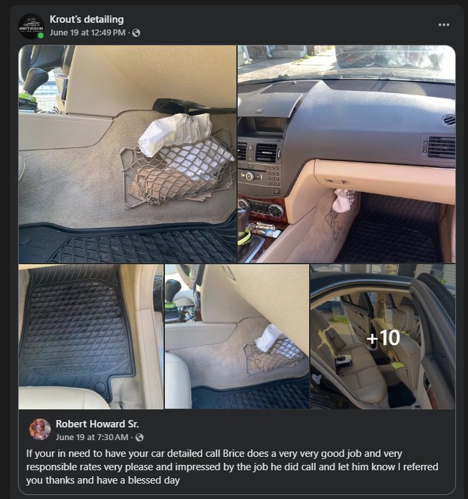Click the June 19 at 7:30 AM timestamp
Screen dimensions: 468x499
(x=92, y=437)
